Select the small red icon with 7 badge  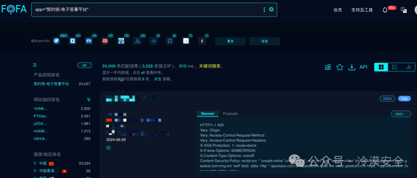tap(202, 41)
